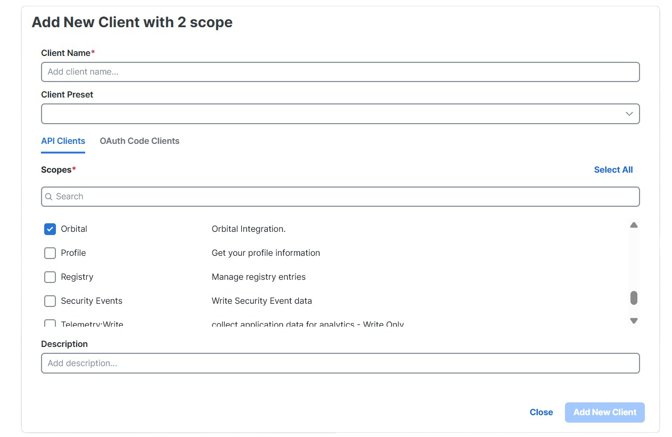Expand the Client Preset combo box

pyautogui.click(x=340, y=114)
